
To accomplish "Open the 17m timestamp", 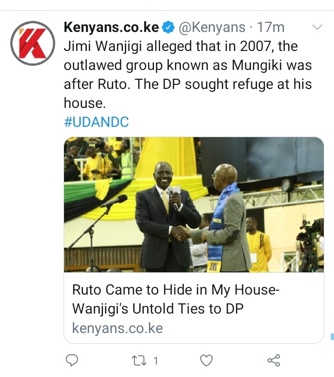I will (x=271, y=27).
